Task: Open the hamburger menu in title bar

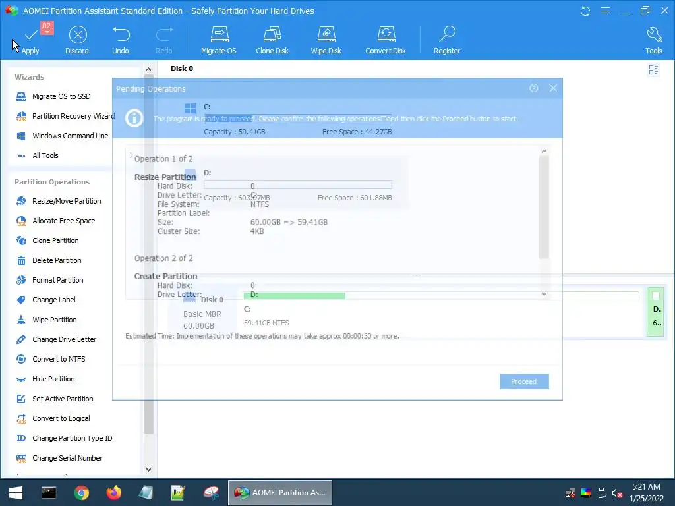Action: [x=605, y=11]
